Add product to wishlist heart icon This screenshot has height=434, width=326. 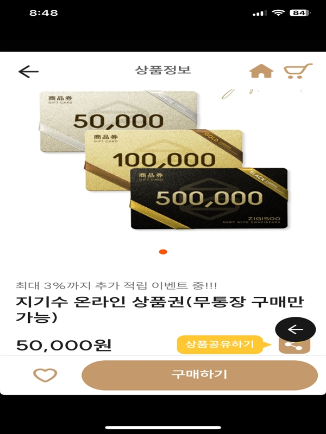tap(45, 375)
